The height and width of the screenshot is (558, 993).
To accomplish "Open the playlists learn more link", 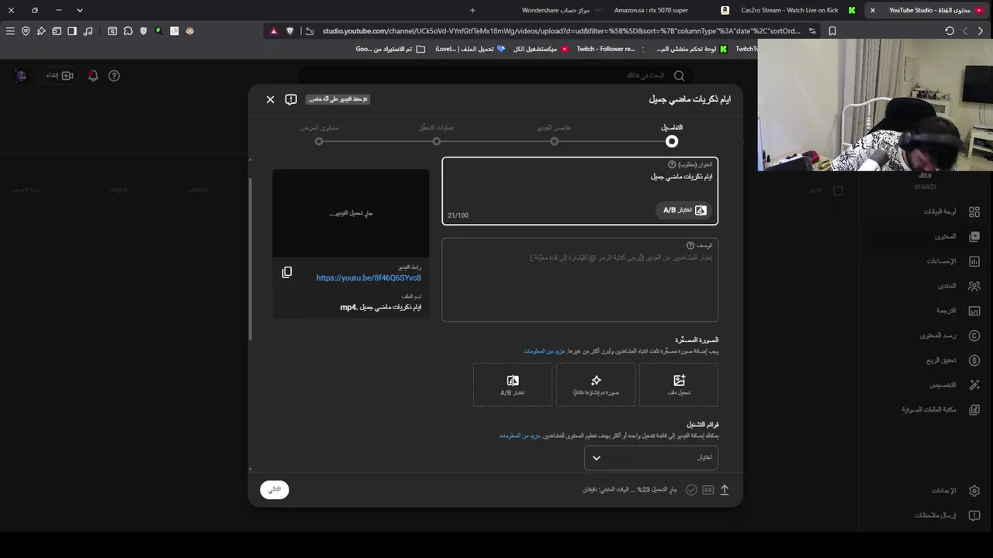I will point(520,436).
